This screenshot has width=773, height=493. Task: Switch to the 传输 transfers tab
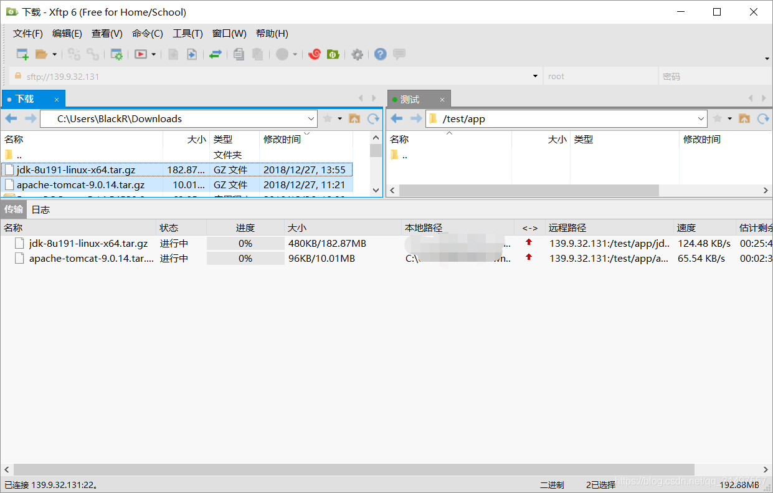click(x=14, y=209)
